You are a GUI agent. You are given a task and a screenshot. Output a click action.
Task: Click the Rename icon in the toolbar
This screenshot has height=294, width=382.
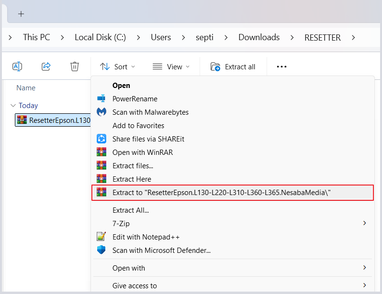[x=17, y=66]
